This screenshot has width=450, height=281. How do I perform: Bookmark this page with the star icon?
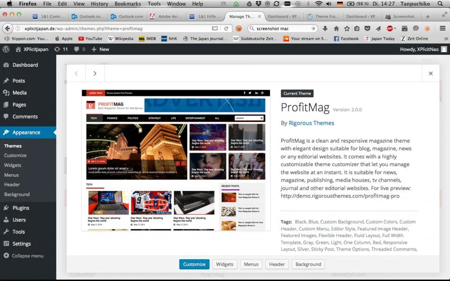click(347, 28)
